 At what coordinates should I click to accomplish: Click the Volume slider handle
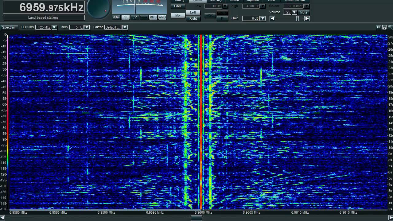tap(298, 18)
